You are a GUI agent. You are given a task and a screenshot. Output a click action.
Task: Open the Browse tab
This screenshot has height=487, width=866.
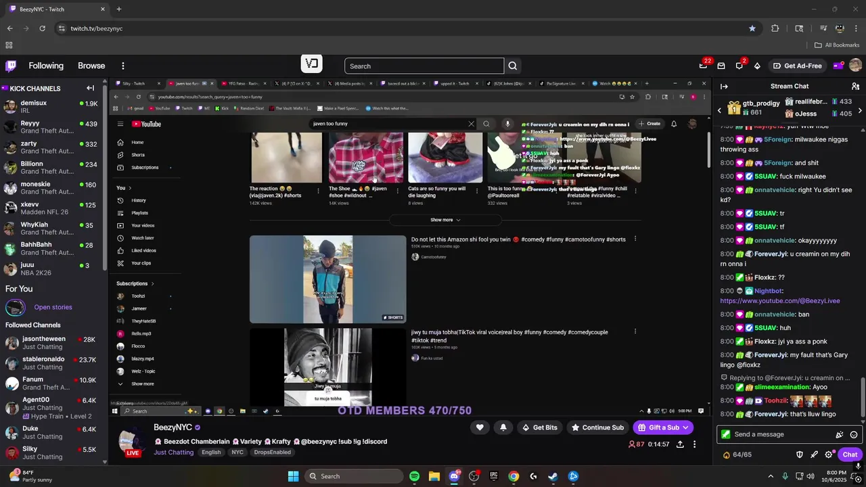(x=91, y=66)
